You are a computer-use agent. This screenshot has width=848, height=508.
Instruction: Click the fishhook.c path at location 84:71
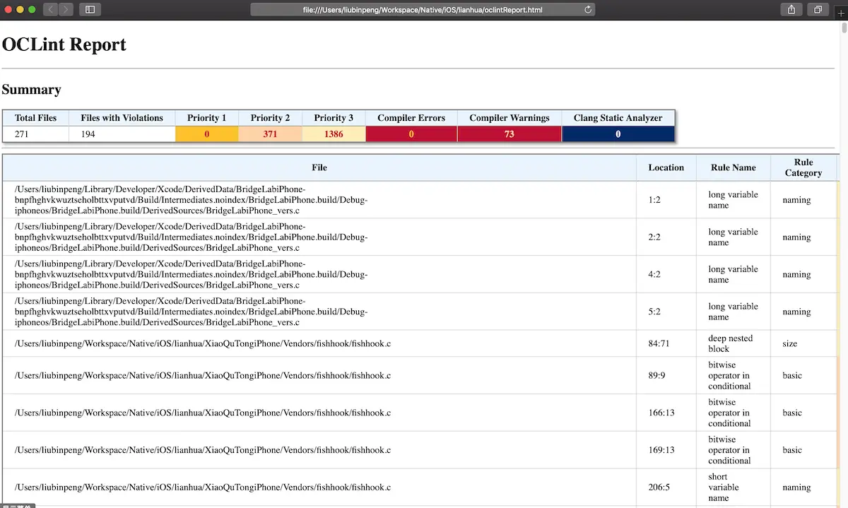coord(203,343)
